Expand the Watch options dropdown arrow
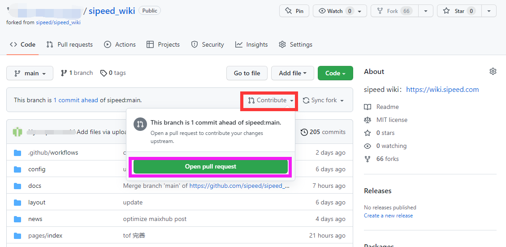 pyautogui.click(x=360, y=11)
